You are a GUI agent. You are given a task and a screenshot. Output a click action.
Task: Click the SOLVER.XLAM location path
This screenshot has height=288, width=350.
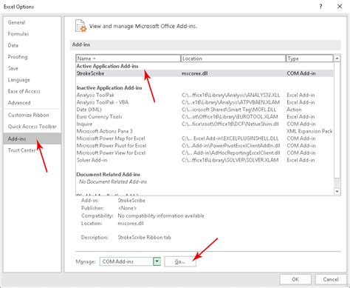click(x=230, y=160)
